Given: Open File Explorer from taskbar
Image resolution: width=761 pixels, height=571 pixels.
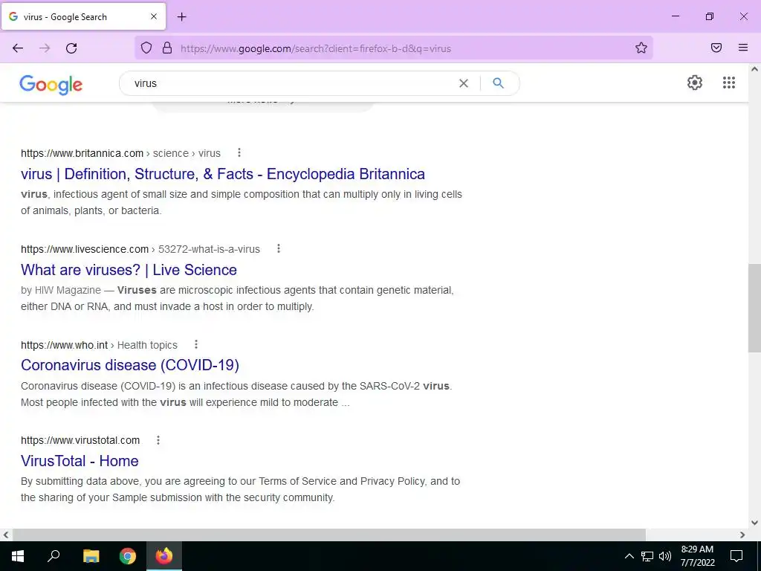Looking at the screenshot, I should [91, 556].
